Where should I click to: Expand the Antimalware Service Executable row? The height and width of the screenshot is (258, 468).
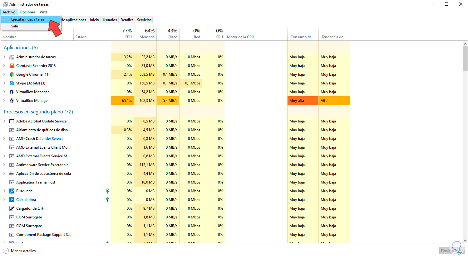(x=4, y=165)
